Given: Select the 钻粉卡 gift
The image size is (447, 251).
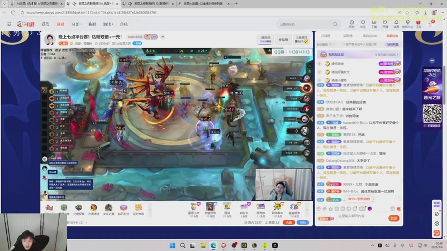Looking at the screenshot, I should click(244, 210).
